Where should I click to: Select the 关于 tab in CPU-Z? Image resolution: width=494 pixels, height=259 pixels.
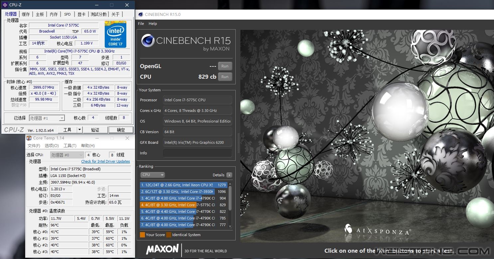tap(115, 14)
